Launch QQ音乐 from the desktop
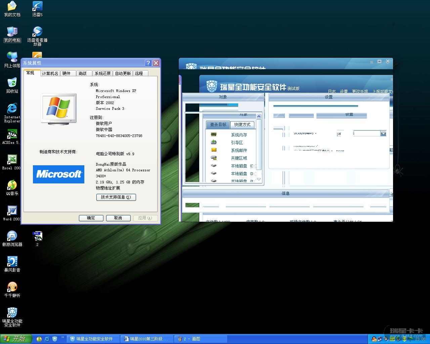The width and height of the screenshot is (430, 344). tap(12, 187)
